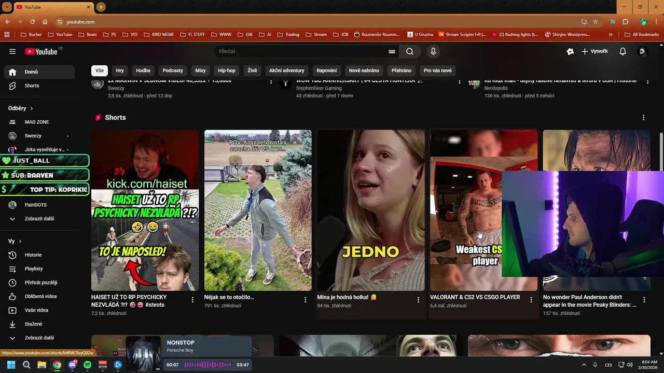Click the sparkle icon left of Vytvořit

[570, 51]
